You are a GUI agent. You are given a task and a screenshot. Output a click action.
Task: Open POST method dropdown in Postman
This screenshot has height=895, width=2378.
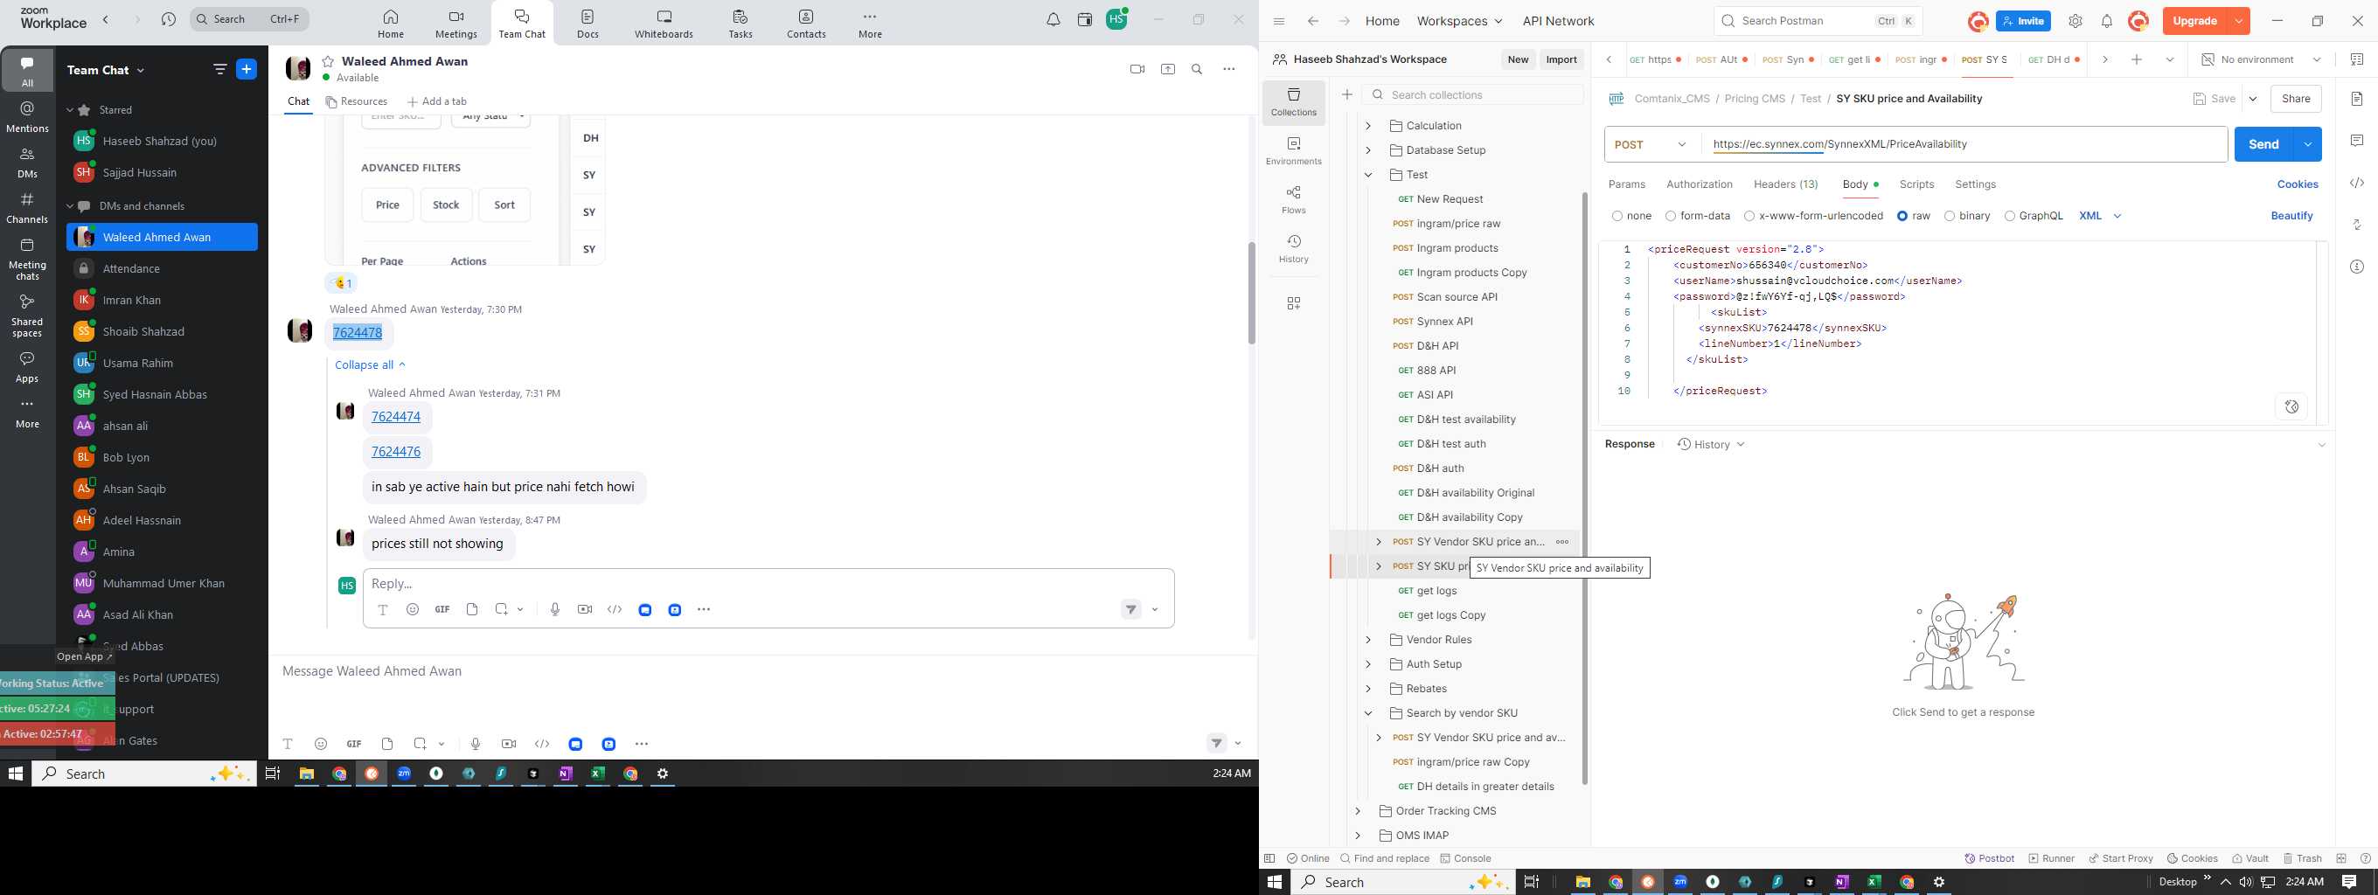1652,144
